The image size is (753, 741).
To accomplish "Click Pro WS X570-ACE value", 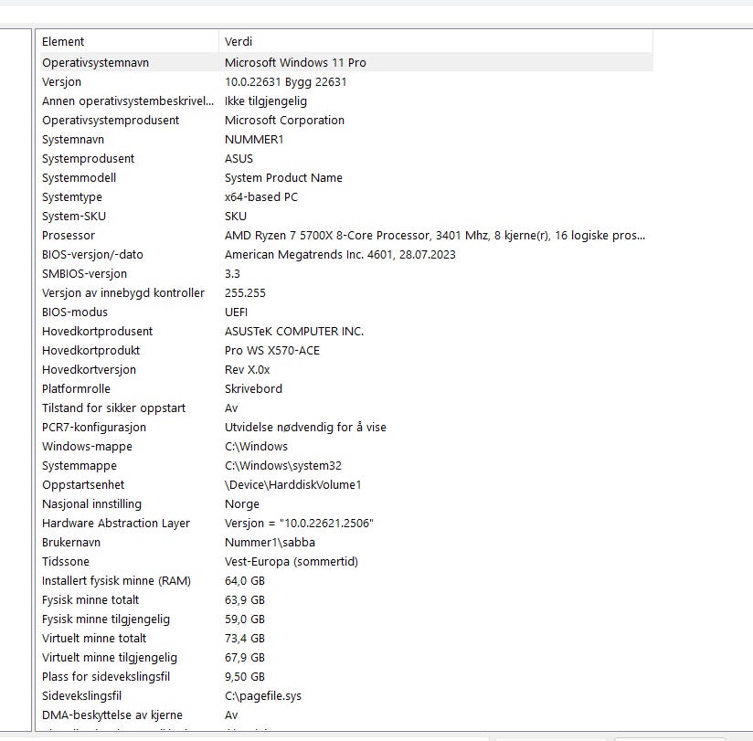I will pyautogui.click(x=271, y=351).
